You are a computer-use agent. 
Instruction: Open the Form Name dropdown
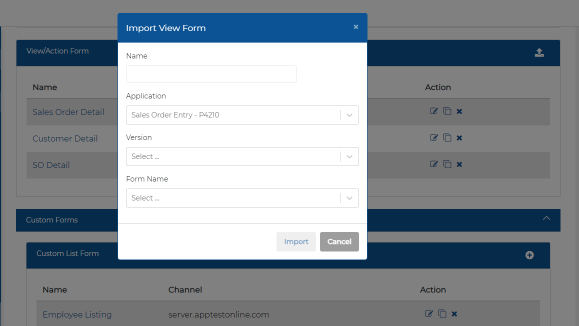coord(349,197)
